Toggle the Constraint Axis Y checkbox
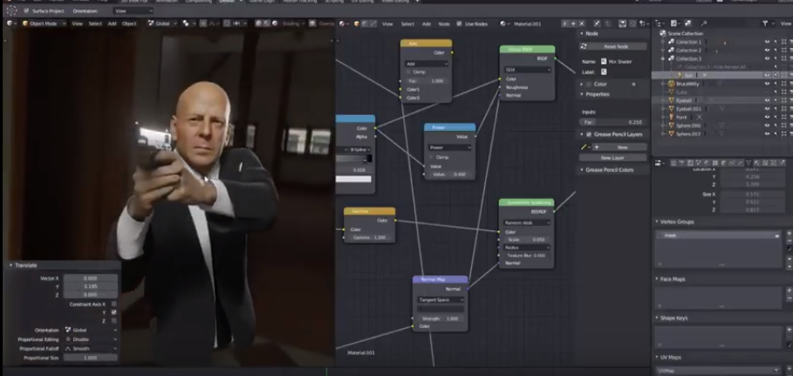The image size is (793, 376). coord(113,312)
